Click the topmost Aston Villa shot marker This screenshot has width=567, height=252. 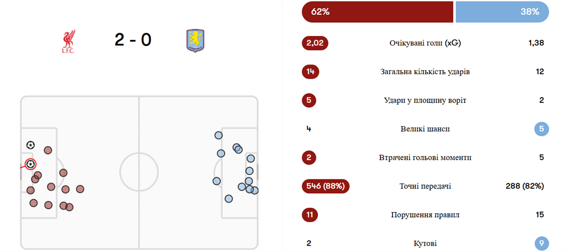tap(218, 135)
